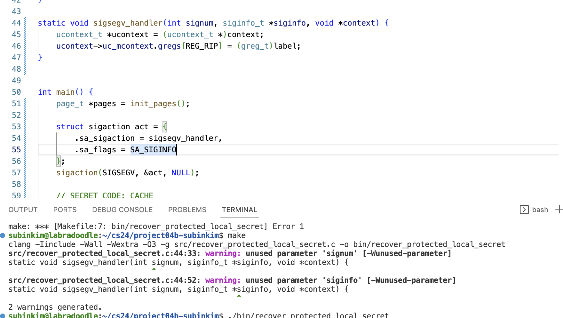The height and width of the screenshot is (318, 563).
Task: Fold sigsegv_handler function at line 44
Action: [x=31, y=23]
